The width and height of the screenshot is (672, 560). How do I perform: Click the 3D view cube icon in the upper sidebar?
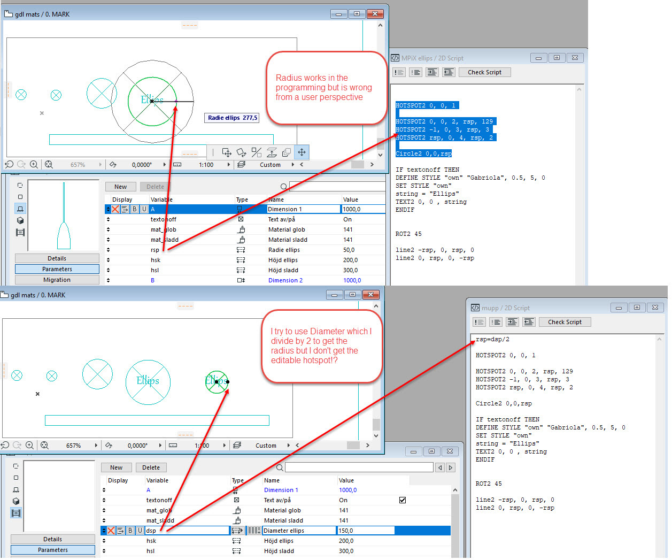tap(20, 220)
